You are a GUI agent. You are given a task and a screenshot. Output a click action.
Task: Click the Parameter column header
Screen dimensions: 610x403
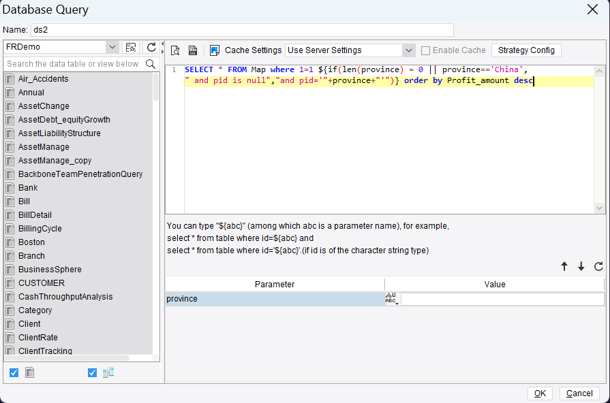(275, 284)
